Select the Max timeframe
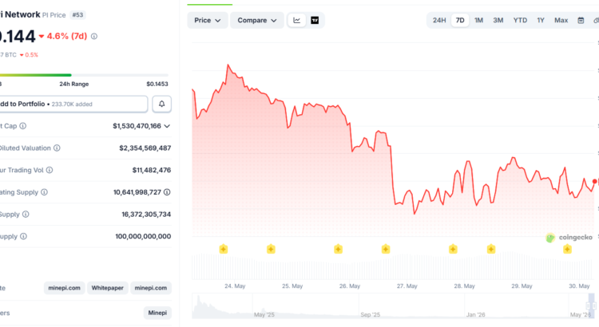Screen dimensions: 599x327 [561, 20]
